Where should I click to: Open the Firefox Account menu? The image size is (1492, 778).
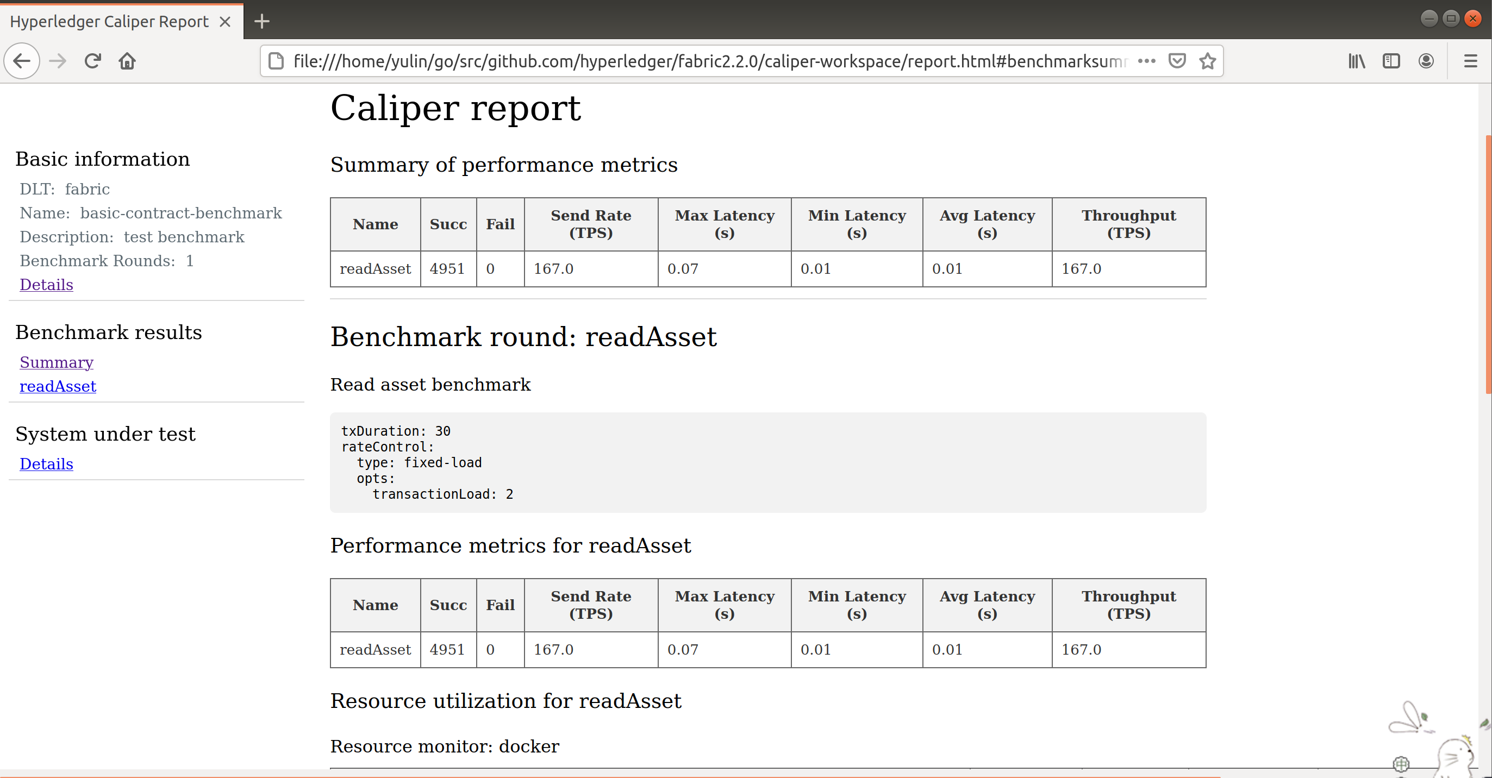click(1426, 61)
